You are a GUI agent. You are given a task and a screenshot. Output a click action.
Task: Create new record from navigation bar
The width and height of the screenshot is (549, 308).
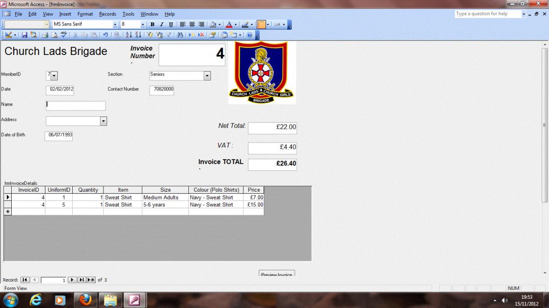[91, 280]
